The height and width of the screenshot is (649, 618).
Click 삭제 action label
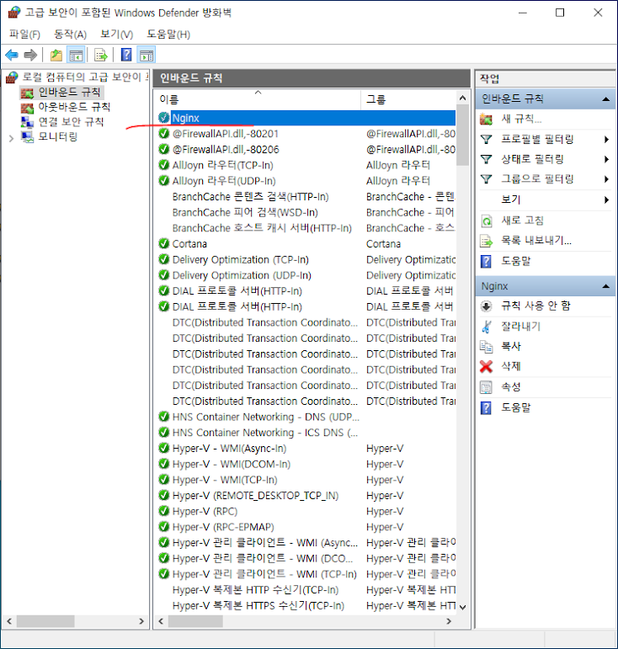point(511,366)
